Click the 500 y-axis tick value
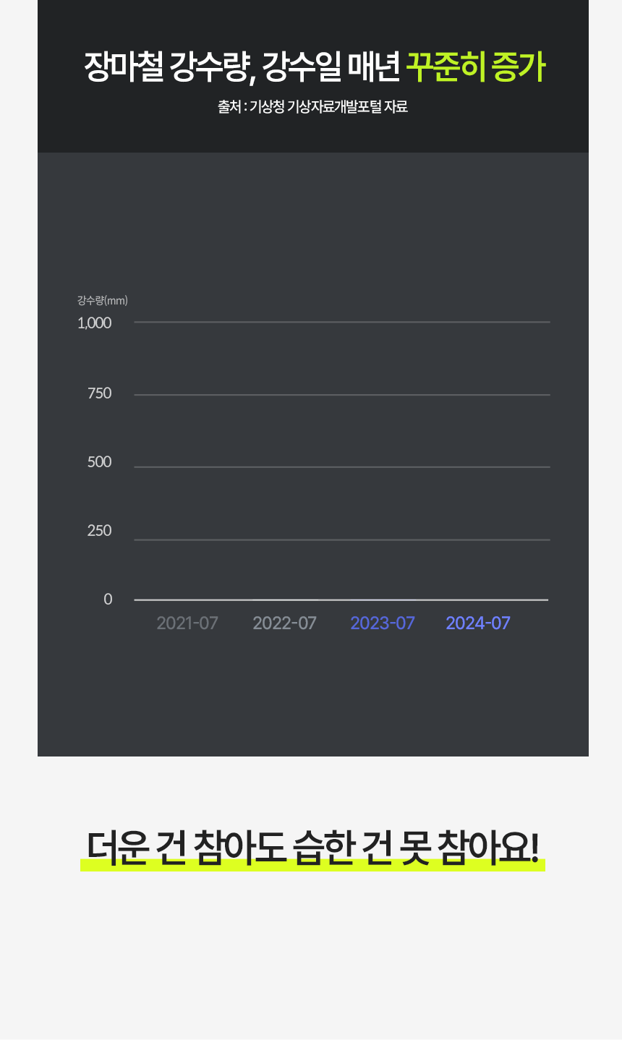Screen dimensions: 622x1040 99,461
